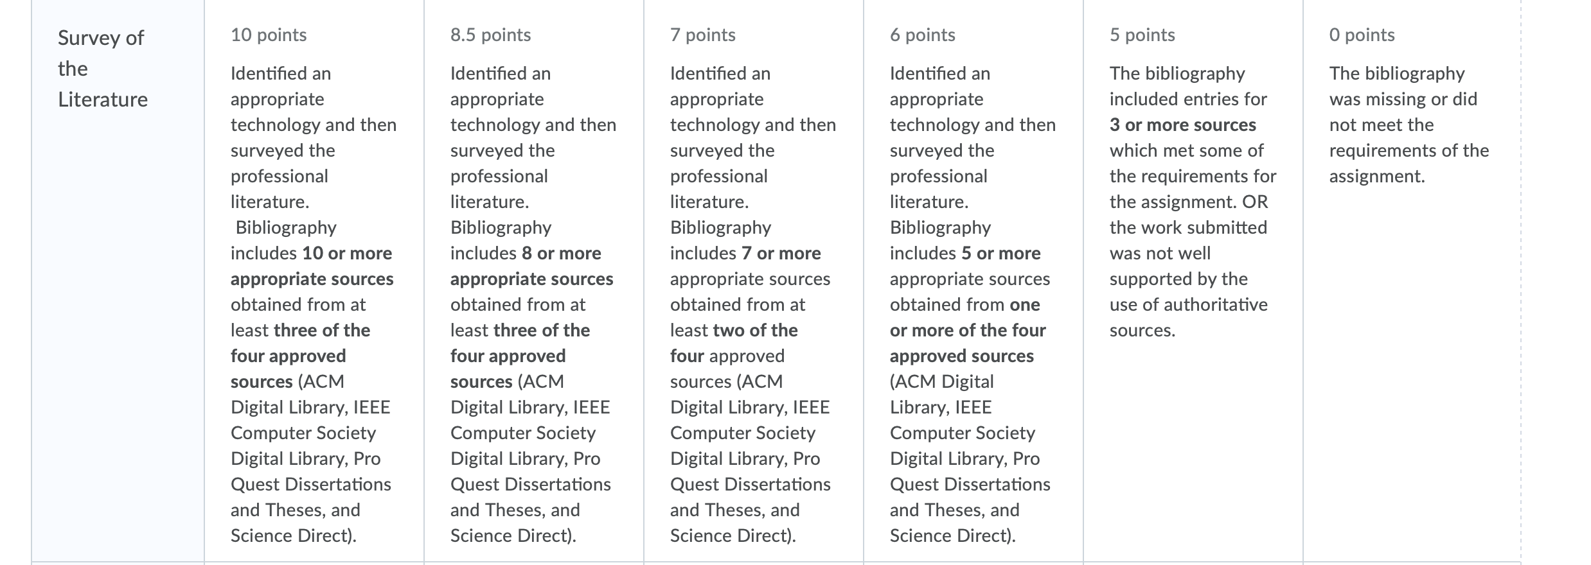
Task: Select the 8.5 points rating header
Action: pyautogui.click(x=490, y=35)
